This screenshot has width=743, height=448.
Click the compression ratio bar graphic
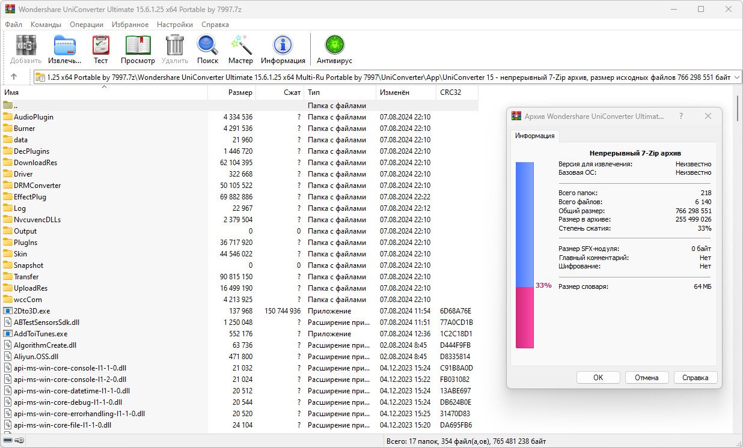tap(524, 255)
